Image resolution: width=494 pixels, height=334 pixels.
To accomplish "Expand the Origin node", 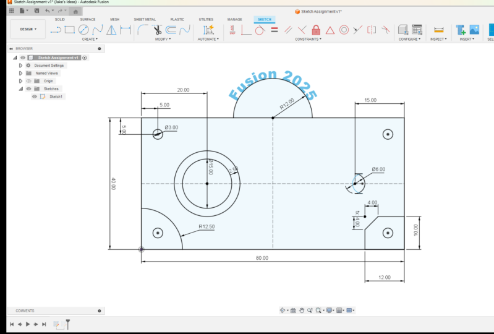I will 20,81.
